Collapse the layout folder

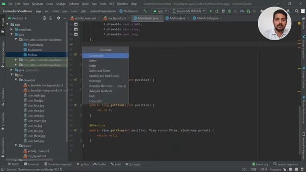(16, 146)
